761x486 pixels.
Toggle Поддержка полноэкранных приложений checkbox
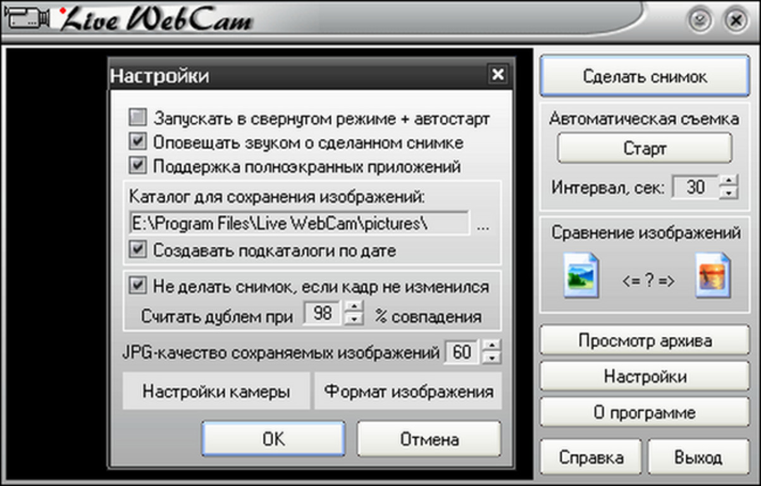[x=137, y=166]
